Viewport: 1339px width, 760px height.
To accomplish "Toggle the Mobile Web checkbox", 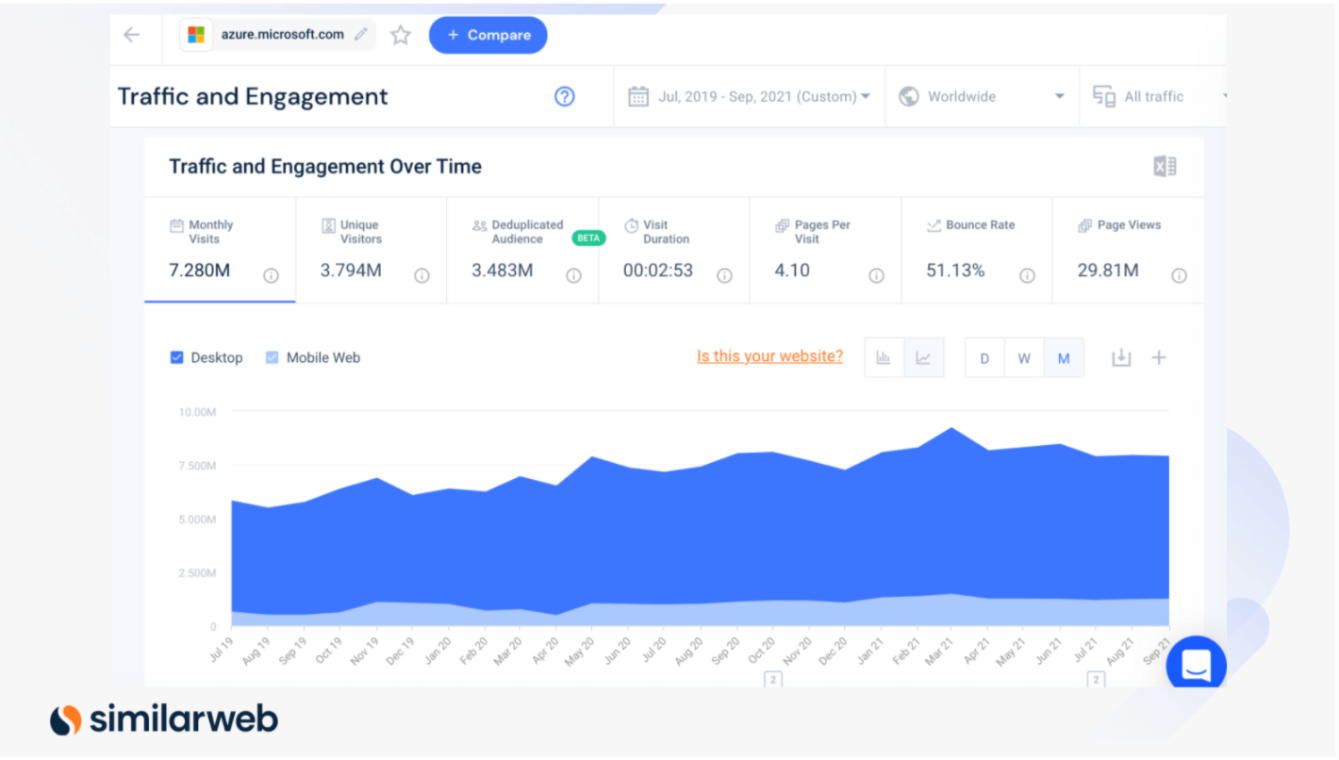I will click(x=272, y=358).
